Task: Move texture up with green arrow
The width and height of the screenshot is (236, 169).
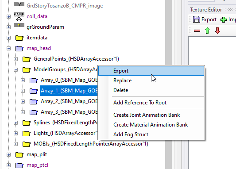Action: (207, 31)
